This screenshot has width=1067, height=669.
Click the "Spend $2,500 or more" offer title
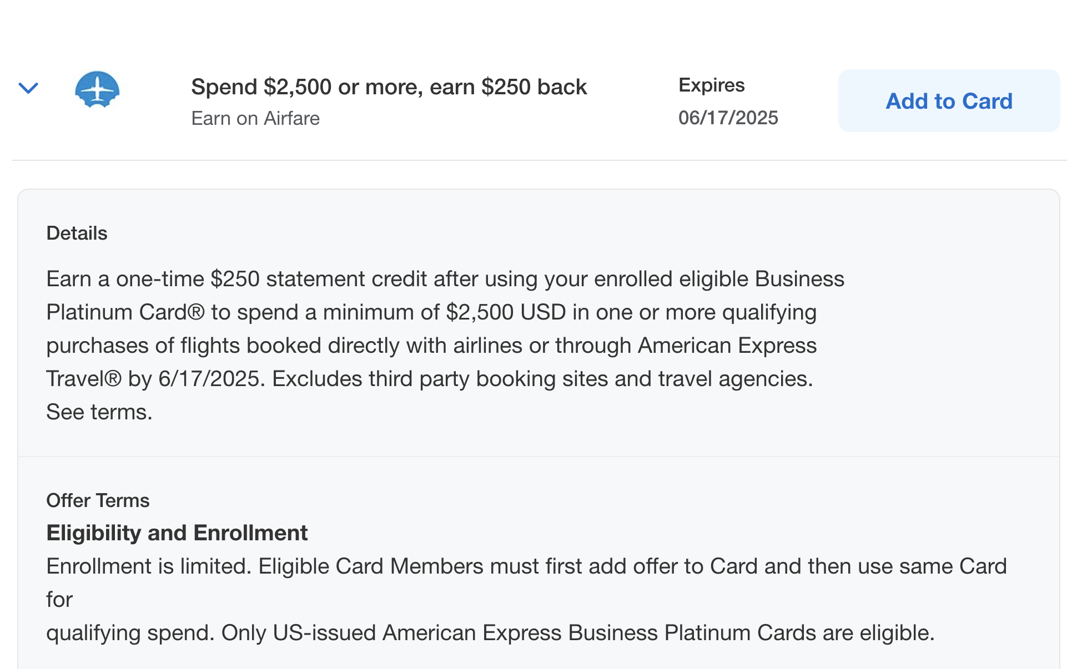[389, 87]
